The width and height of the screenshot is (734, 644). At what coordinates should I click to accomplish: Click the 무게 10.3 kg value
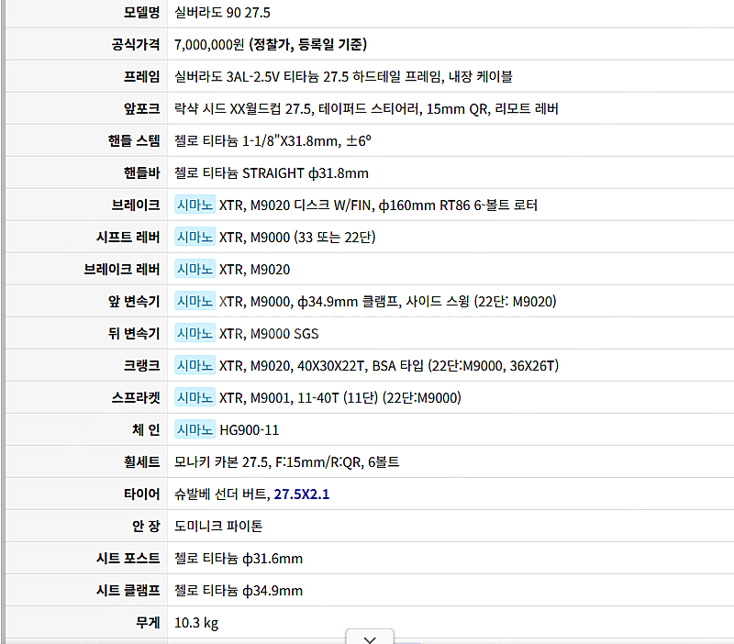point(196,623)
